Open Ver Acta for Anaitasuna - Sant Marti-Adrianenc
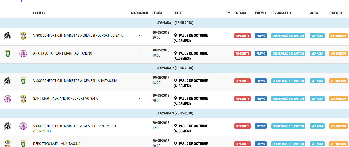Screen dimensions: 349x147 317,53
